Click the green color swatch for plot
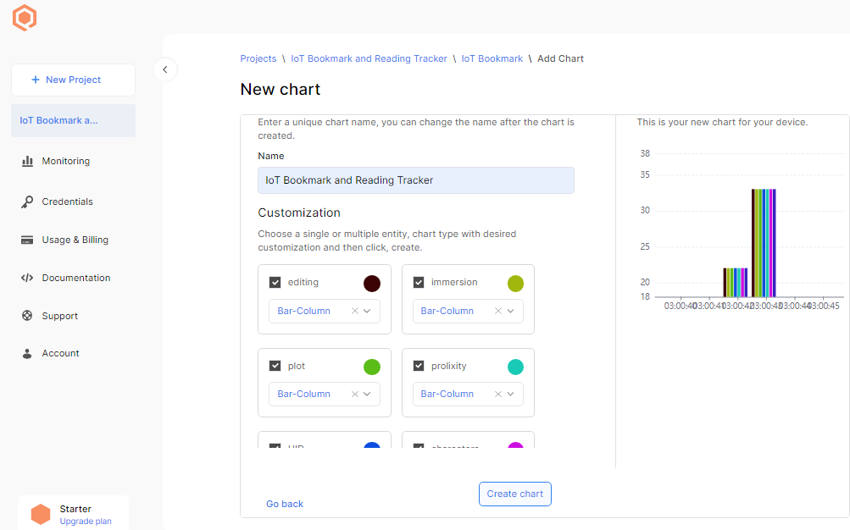Image resolution: width=850 pixels, height=530 pixels. [371, 366]
